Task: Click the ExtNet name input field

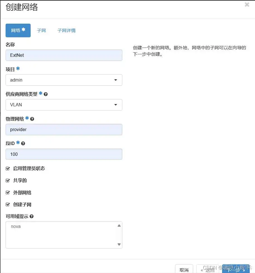Action: [64, 55]
